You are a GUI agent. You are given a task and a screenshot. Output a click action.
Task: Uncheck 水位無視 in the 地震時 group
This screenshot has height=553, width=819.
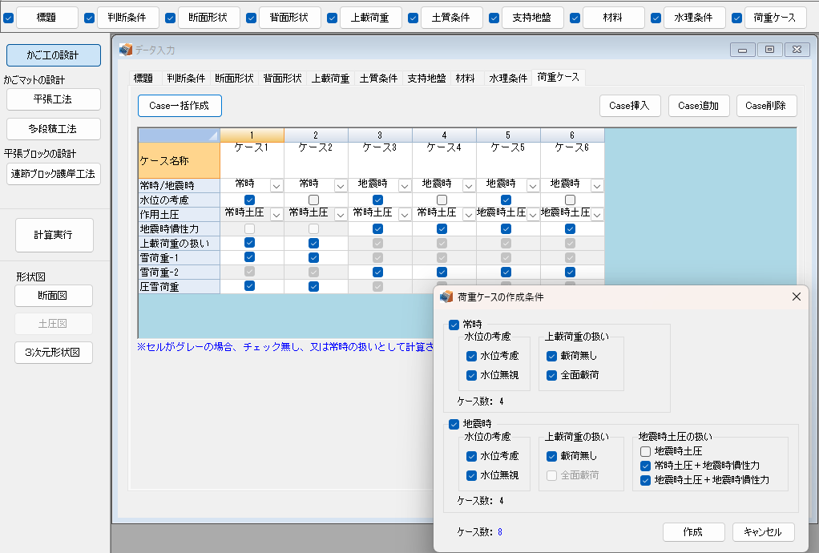471,476
